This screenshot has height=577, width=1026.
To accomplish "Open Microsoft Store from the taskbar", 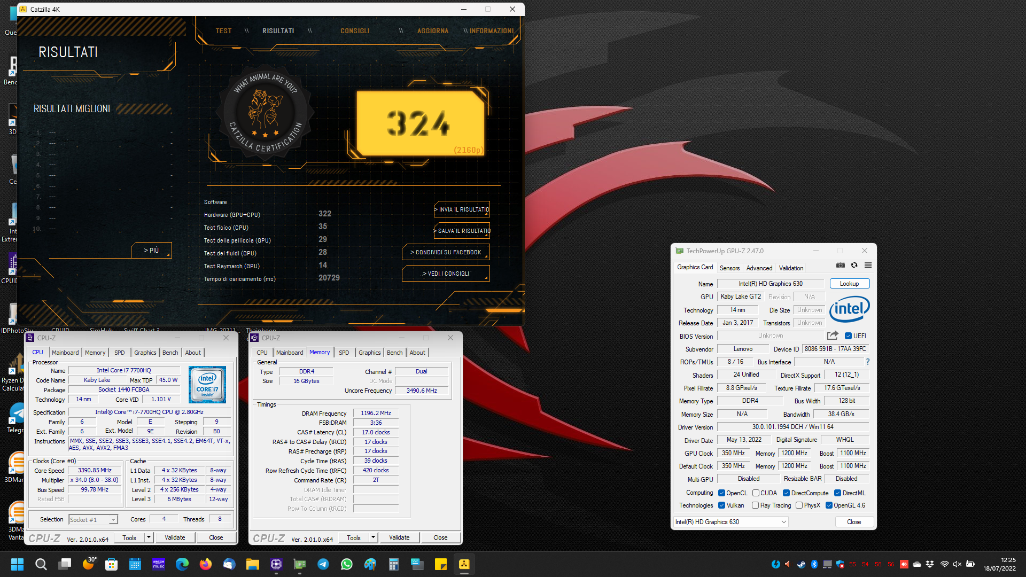I will click(x=111, y=564).
